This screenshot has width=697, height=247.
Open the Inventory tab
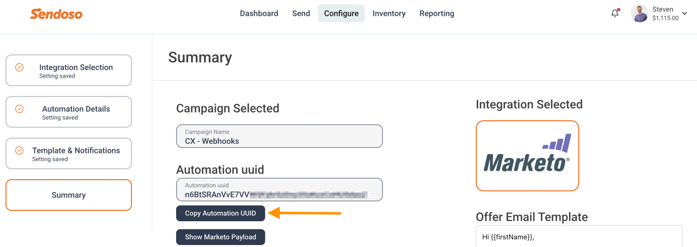(389, 13)
